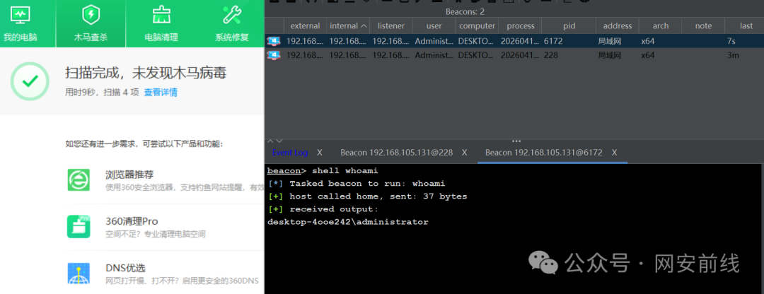Viewport: 764px width, 294px height.
Task: Switch to the Event Log tab
Action: click(290, 153)
